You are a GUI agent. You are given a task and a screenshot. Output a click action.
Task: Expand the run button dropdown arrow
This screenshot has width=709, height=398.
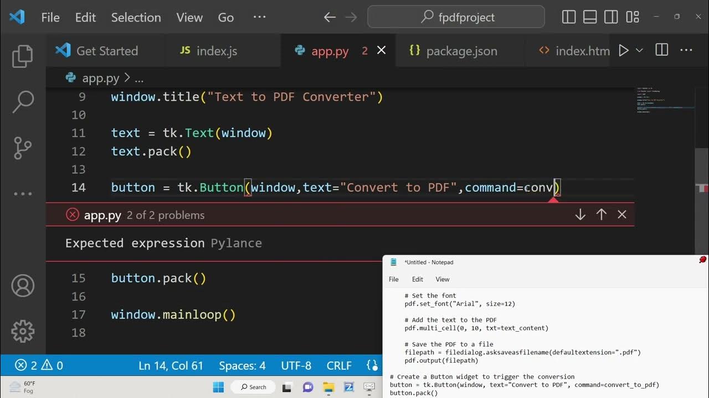coord(639,51)
